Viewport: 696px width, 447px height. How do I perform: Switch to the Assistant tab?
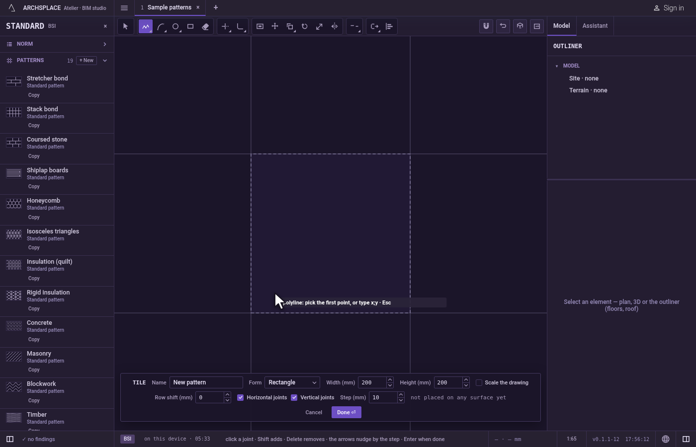coord(595,26)
